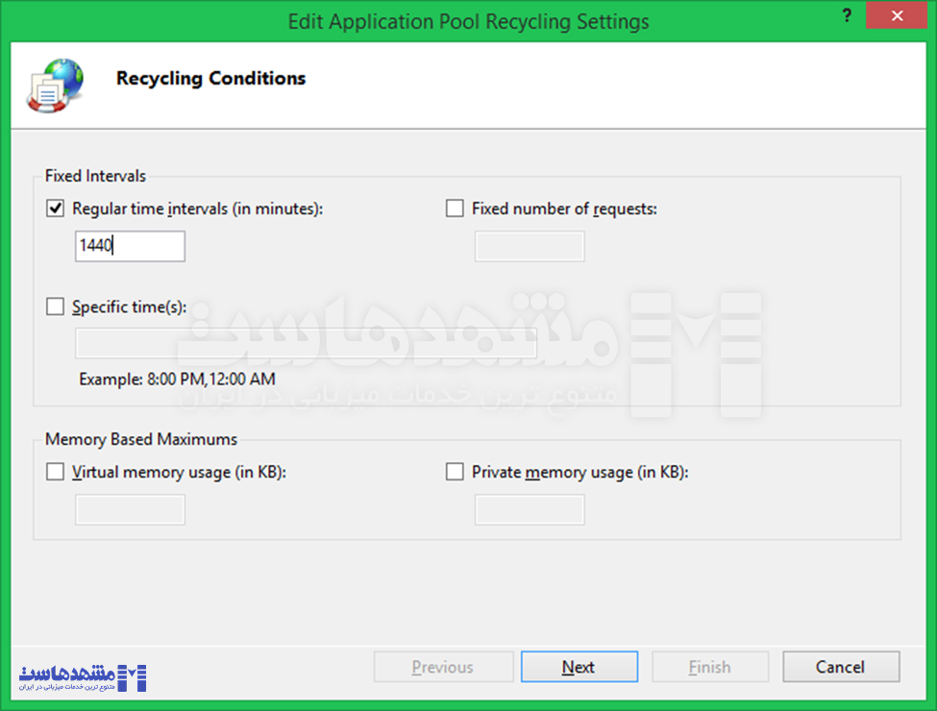Screen dimensions: 937x711
Task: Enable Private memory usage checkbox
Action: tap(455, 472)
